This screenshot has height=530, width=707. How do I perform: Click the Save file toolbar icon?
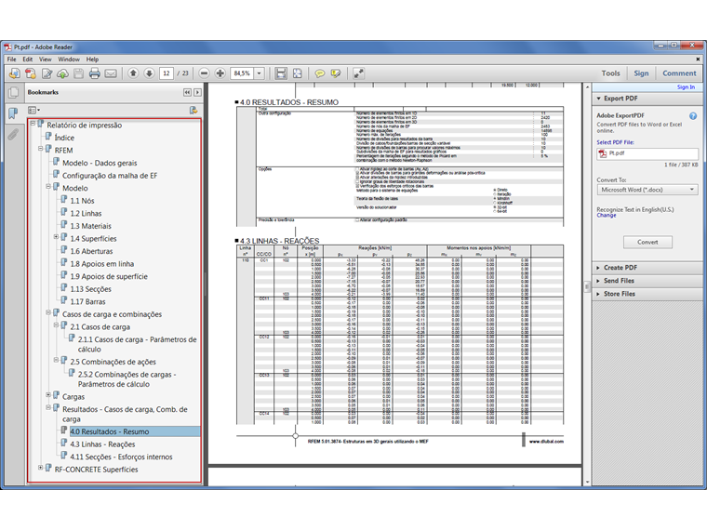pos(78,73)
